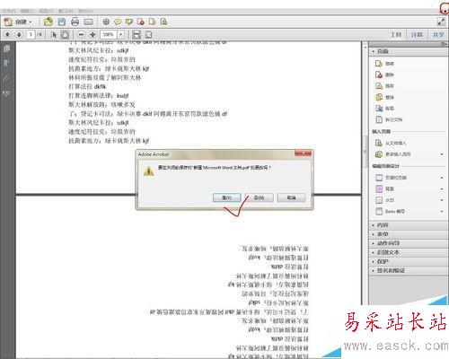The image size is (449, 359).
Task: Choose the hand pan tool
Action: pos(65,35)
